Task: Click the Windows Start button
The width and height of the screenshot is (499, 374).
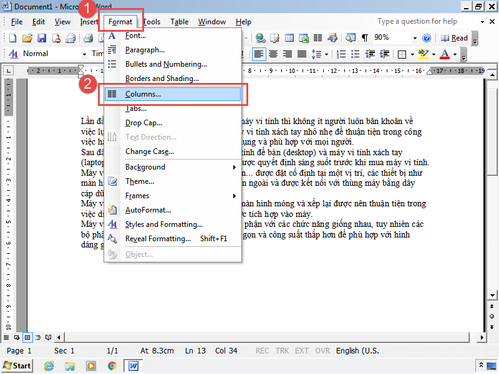Action: tap(17, 366)
